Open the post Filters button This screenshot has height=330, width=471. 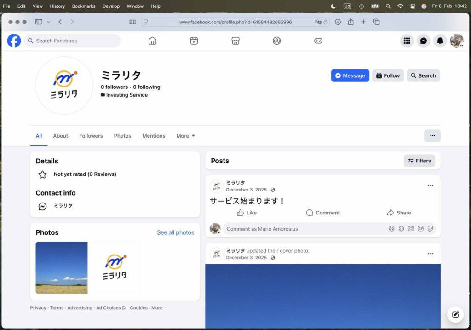(x=419, y=161)
